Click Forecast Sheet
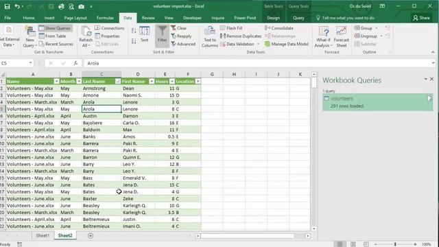The width and height of the screenshot is (439, 247). 342,36
